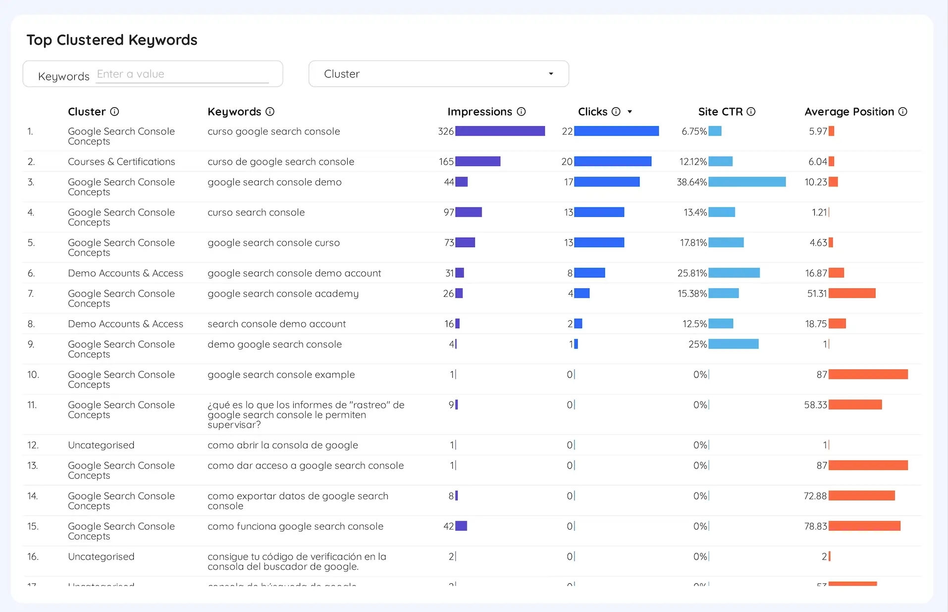Click the 58.33 average position value
The image size is (948, 612).
[815, 405]
